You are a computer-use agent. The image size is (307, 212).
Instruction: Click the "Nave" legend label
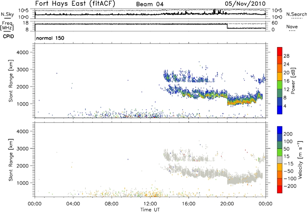[292, 27]
